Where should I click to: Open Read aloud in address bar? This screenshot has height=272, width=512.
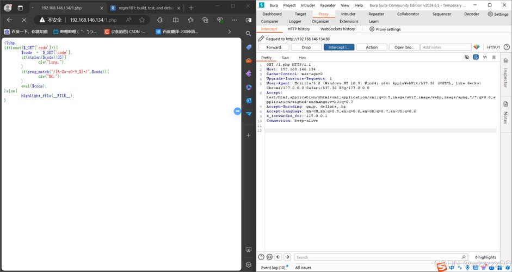[x=129, y=20]
